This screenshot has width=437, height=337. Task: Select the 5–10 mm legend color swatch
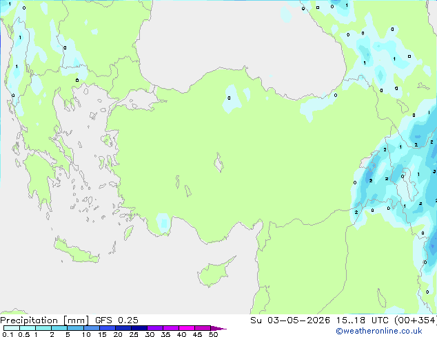coord(75,328)
